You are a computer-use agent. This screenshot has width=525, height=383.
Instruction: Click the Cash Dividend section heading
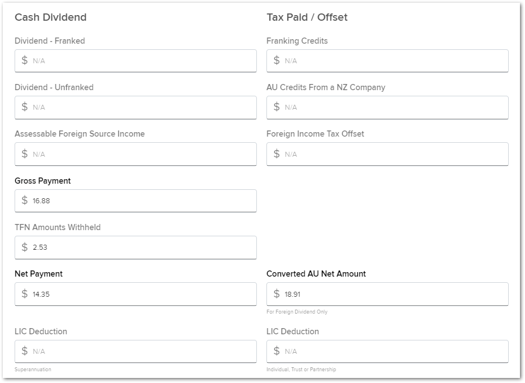tap(50, 17)
